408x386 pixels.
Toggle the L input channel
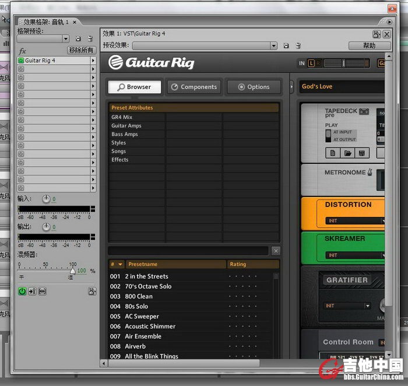(x=311, y=63)
